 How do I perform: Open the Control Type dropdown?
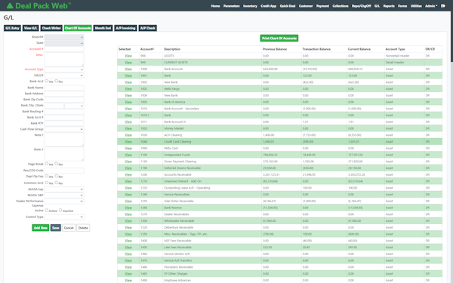pos(64,217)
